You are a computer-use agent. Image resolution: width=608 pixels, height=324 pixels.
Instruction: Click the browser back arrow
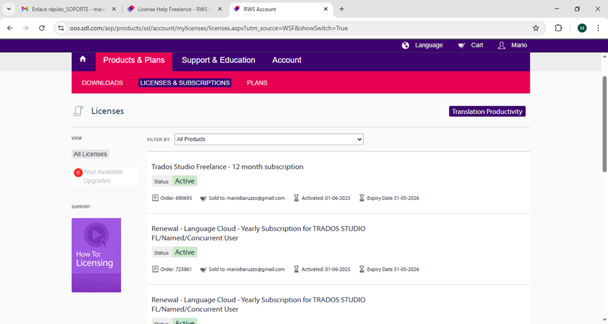point(10,28)
